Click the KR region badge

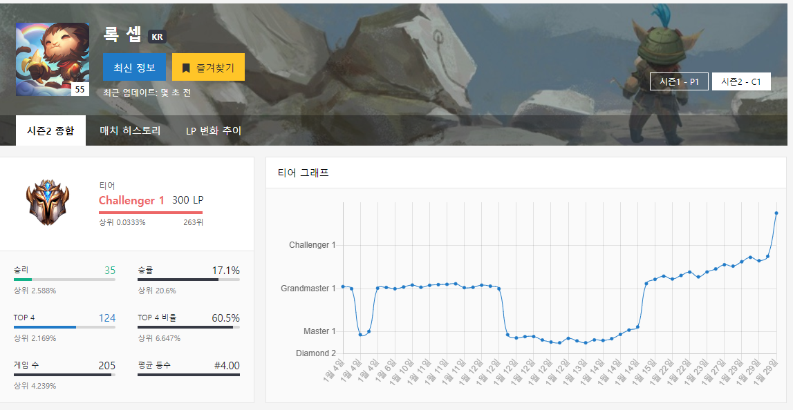coord(157,37)
